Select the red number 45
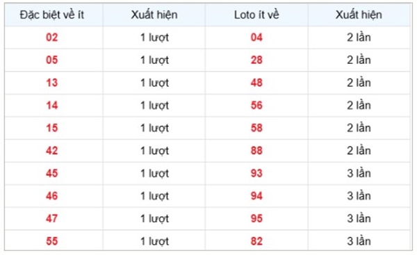 coord(52,174)
